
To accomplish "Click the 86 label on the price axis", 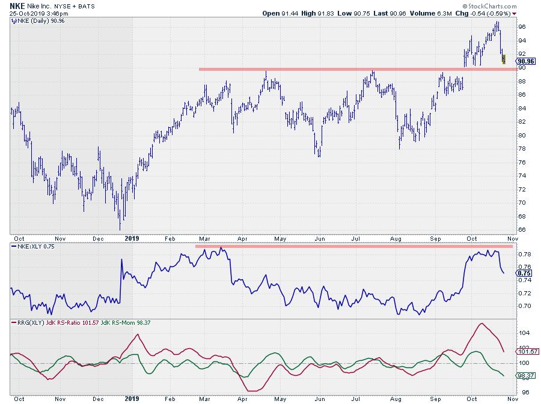I will pos(522,95).
